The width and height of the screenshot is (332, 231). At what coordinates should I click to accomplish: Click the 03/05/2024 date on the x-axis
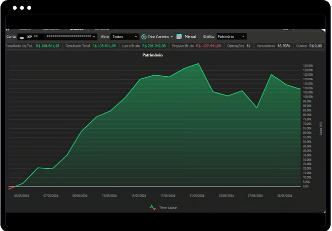tap(22, 195)
